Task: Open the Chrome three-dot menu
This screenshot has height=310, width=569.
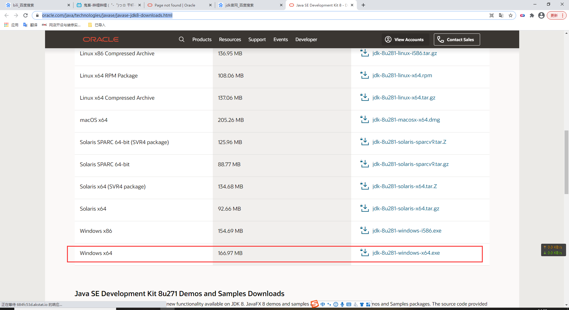Action: pos(562,15)
